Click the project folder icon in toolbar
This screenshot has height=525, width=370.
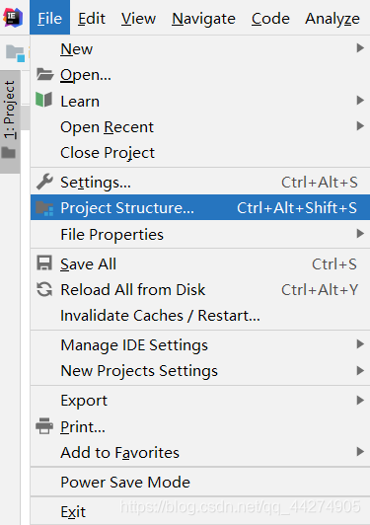16,53
